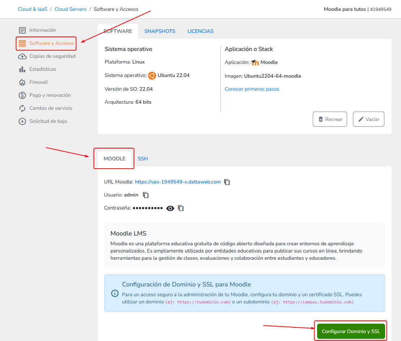The image size is (401, 341).
Task: Click the Vaciar button
Action: point(368,119)
